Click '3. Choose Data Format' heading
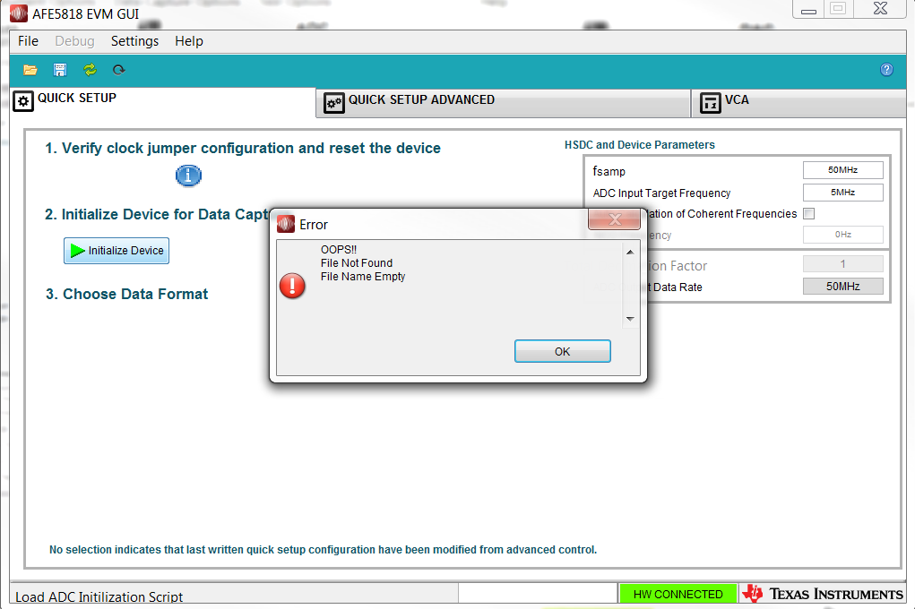 click(x=126, y=294)
